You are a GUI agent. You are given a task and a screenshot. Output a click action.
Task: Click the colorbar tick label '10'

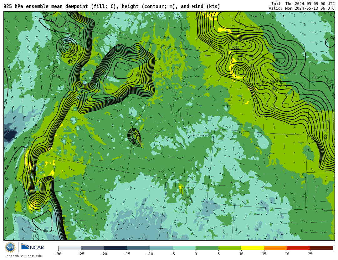pyautogui.click(x=241, y=254)
